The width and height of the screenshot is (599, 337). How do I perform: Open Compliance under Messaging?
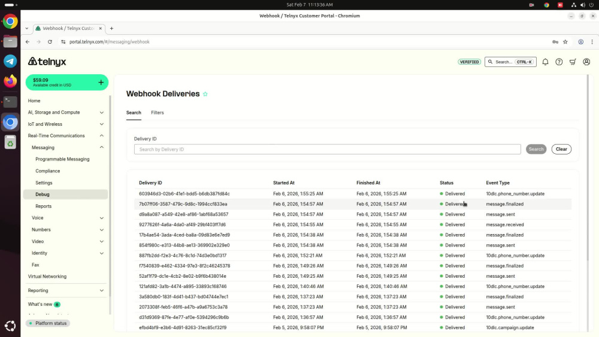click(48, 171)
